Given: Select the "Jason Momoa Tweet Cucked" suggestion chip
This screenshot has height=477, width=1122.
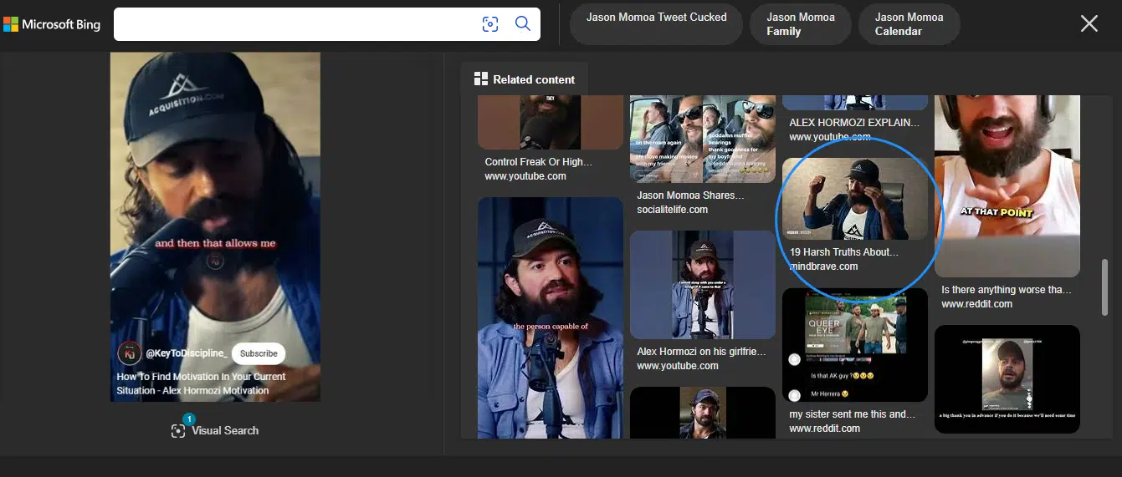Looking at the screenshot, I should coord(656,24).
